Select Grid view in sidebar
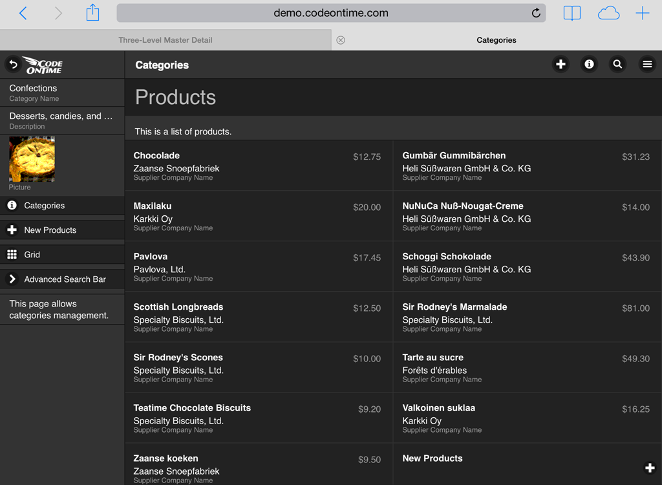This screenshot has width=662, height=485. pyautogui.click(x=62, y=255)
